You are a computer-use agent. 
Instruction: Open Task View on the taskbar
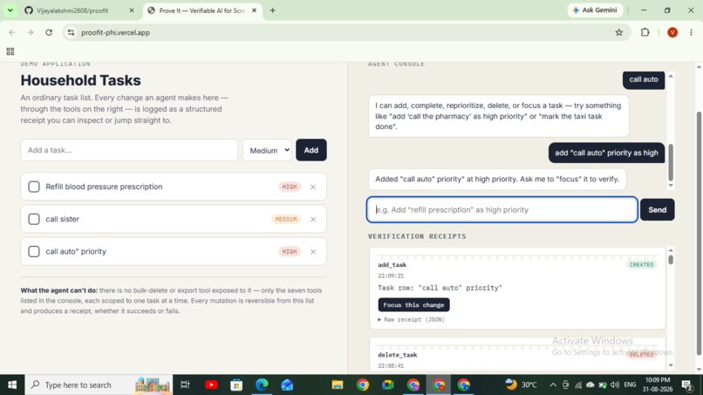185,385
